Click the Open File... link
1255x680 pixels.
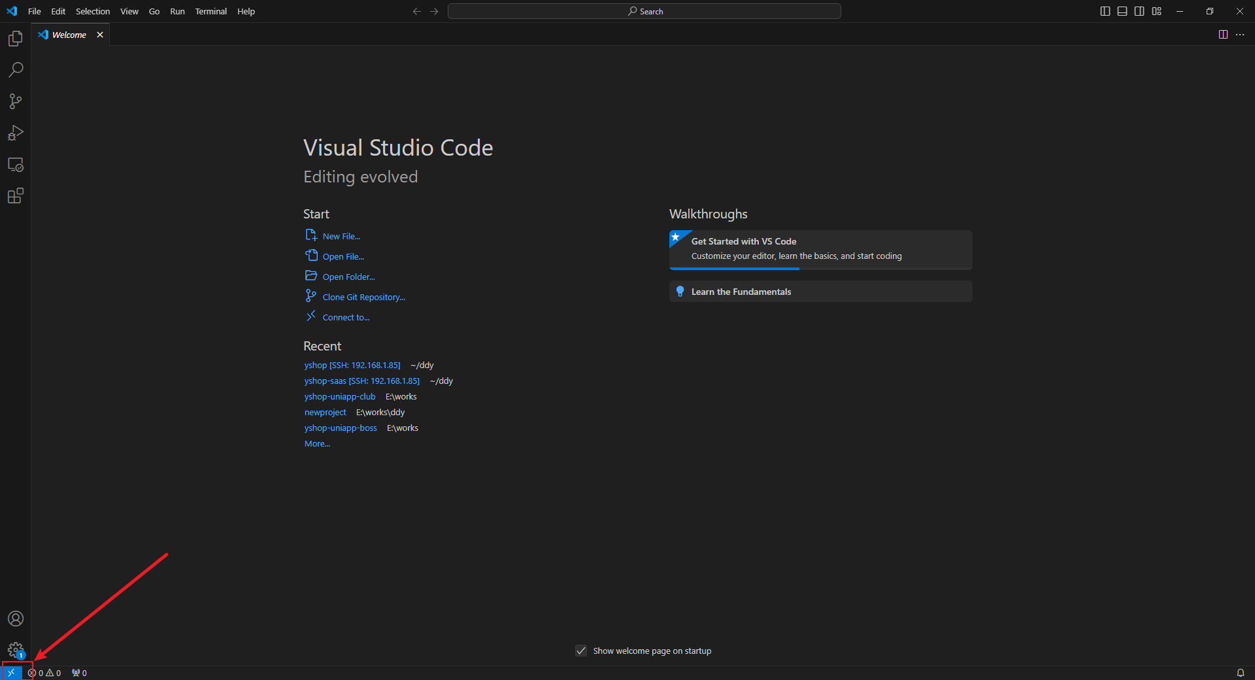pos(343,257)
